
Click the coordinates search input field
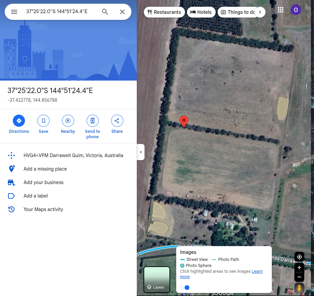click(57, 11)
